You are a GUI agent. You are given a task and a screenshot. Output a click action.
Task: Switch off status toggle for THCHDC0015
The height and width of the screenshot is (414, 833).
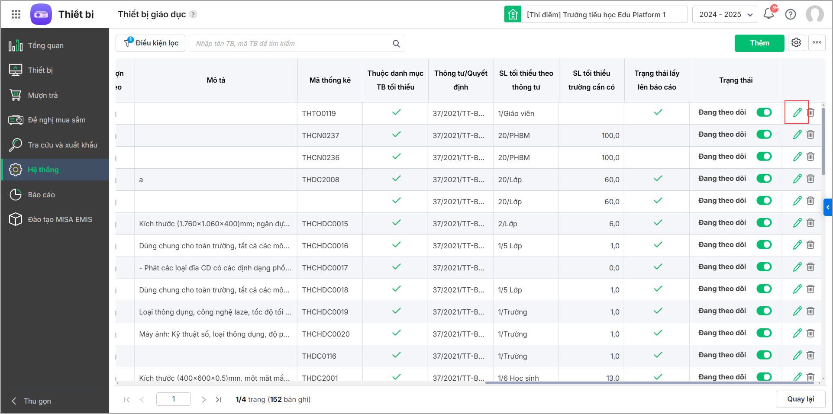pos(764,223)
